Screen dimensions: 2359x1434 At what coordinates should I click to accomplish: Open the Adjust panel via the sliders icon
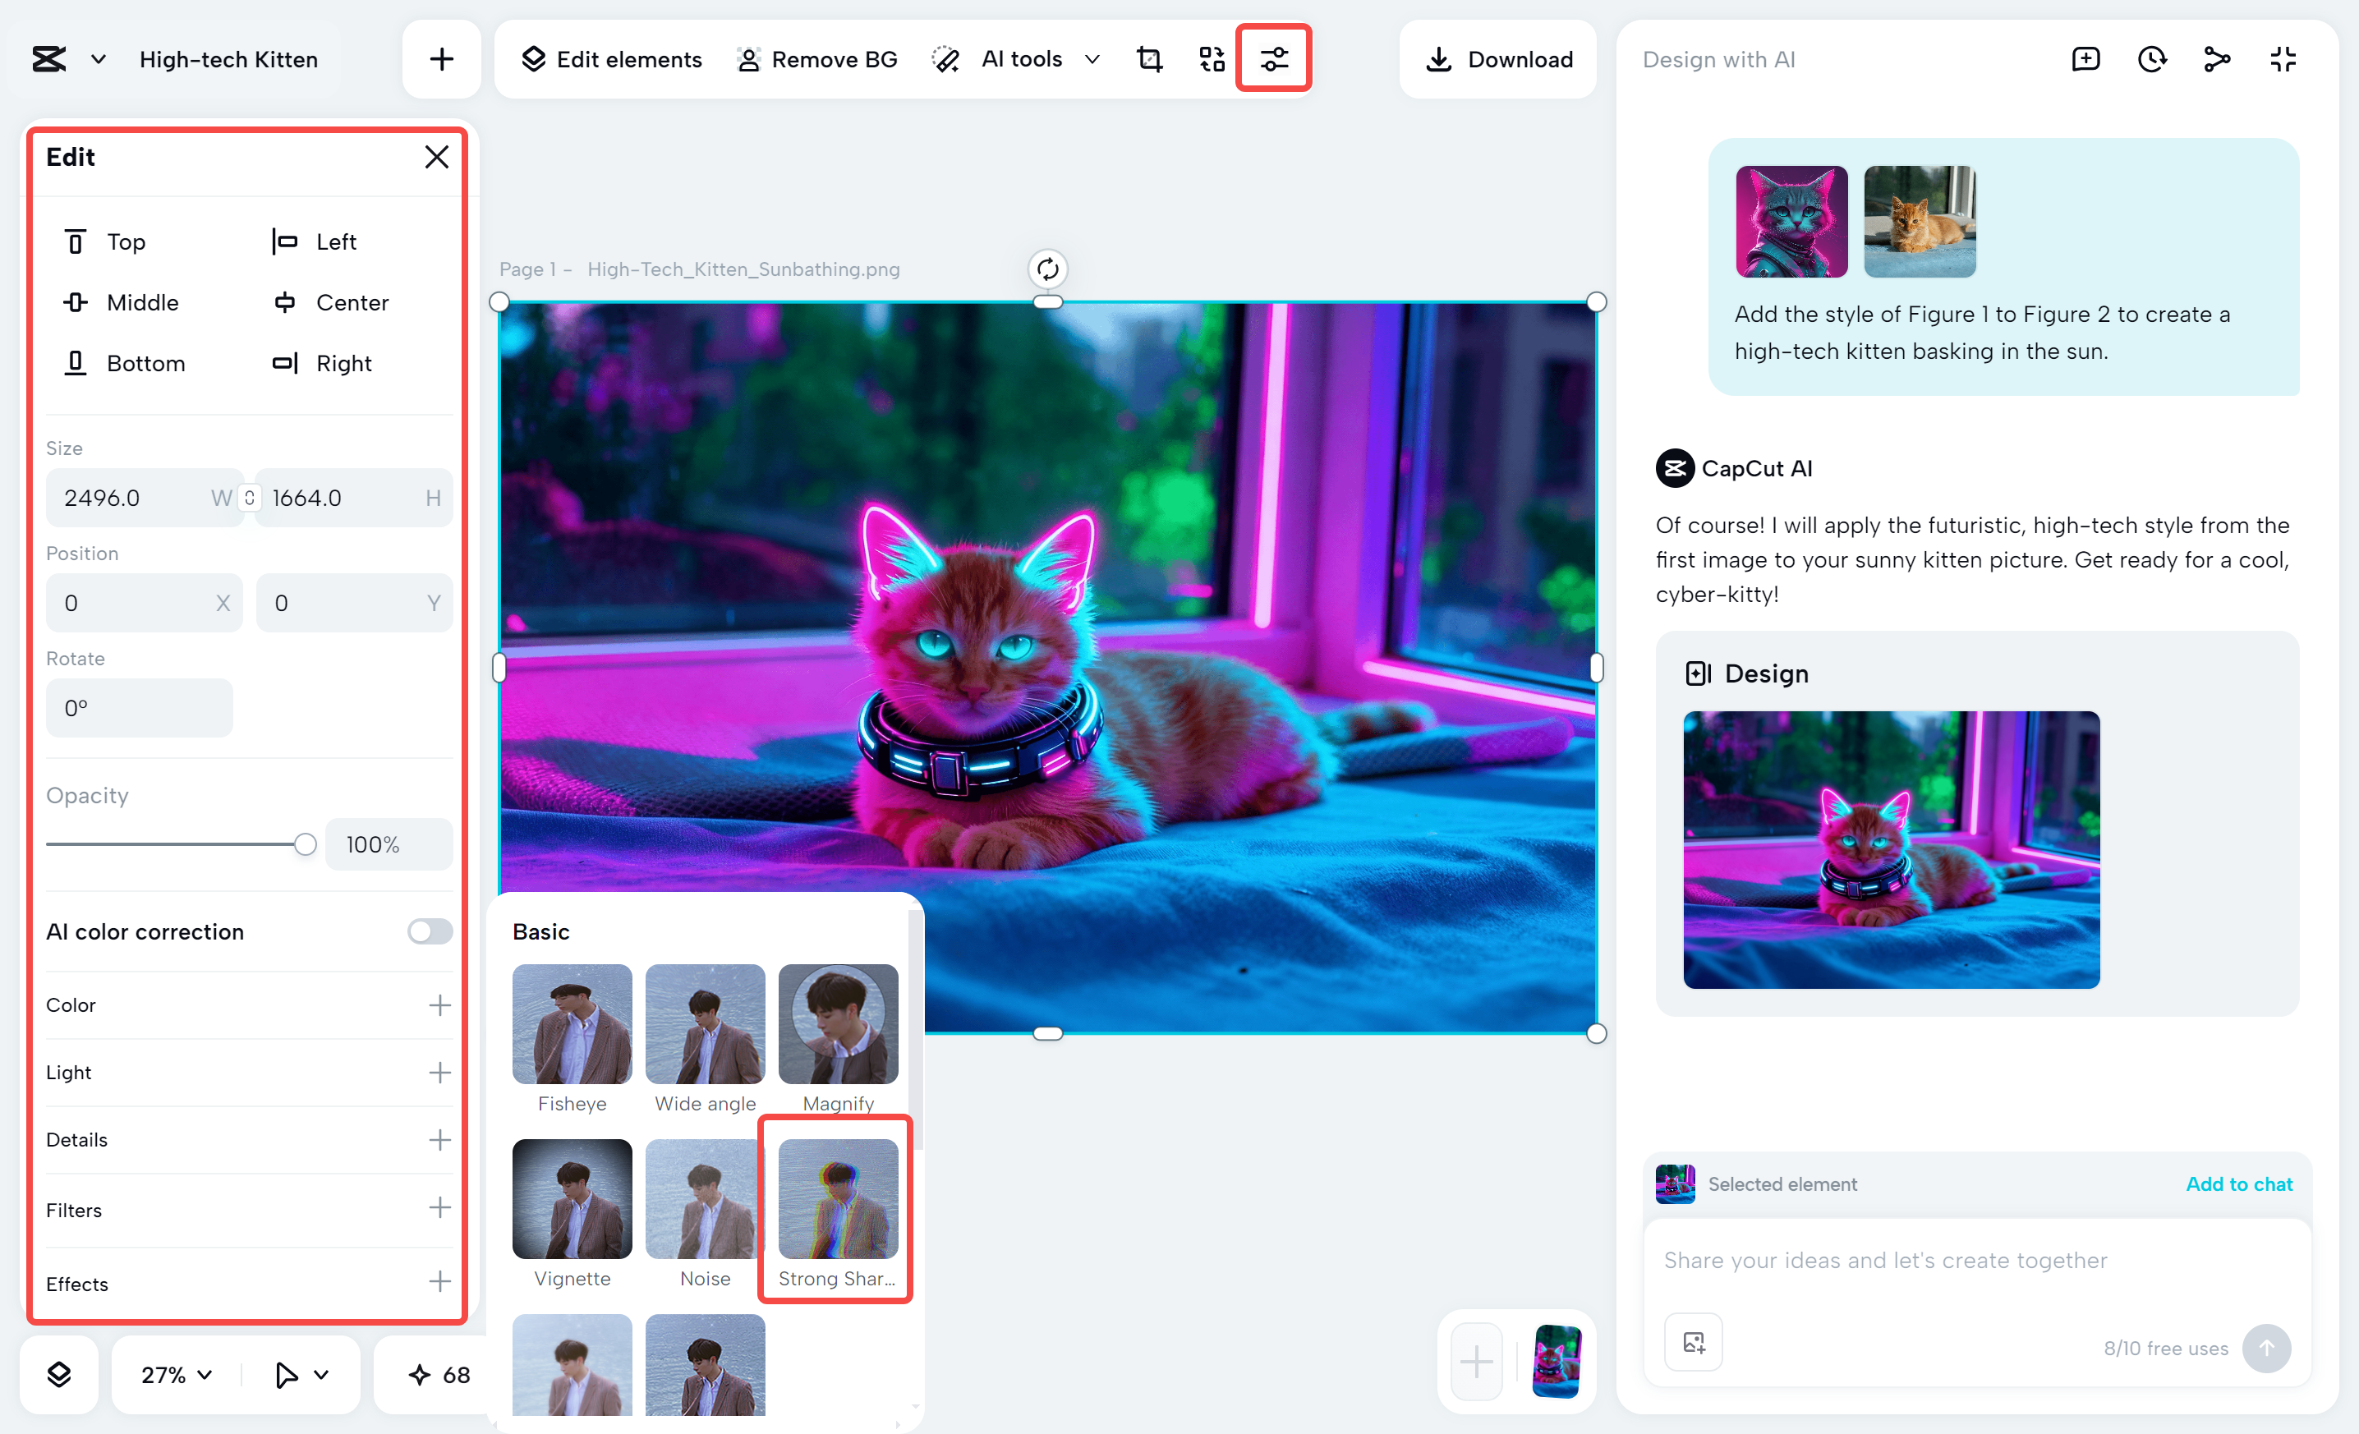coord(1273,58)
